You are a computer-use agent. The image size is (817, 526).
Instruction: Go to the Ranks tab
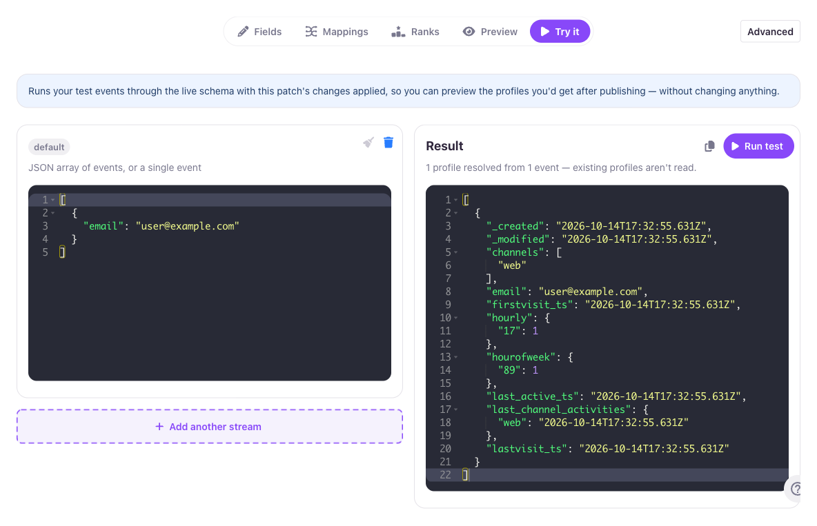[415, 32]
